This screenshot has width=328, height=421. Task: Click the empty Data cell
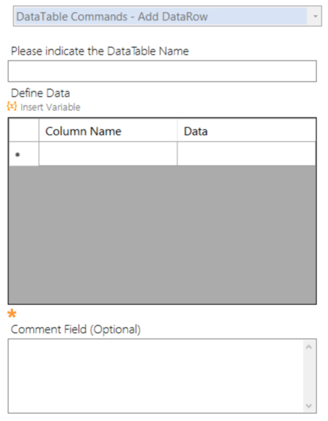(246, 154)
